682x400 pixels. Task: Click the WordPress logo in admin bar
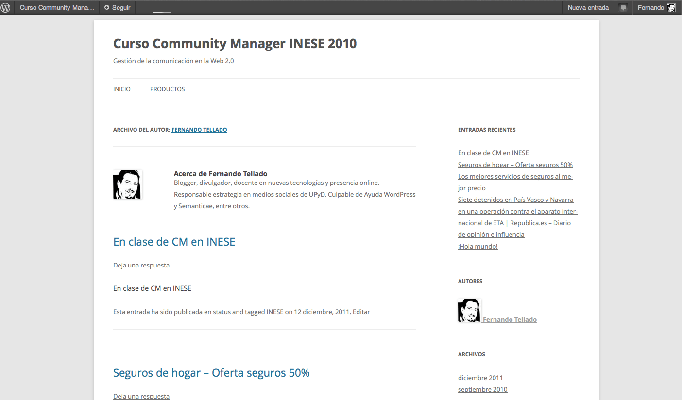[x=6, y=8]
